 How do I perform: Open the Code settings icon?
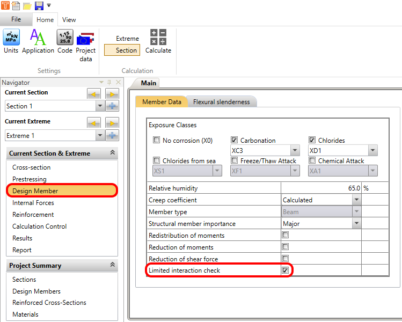point(65,41)
